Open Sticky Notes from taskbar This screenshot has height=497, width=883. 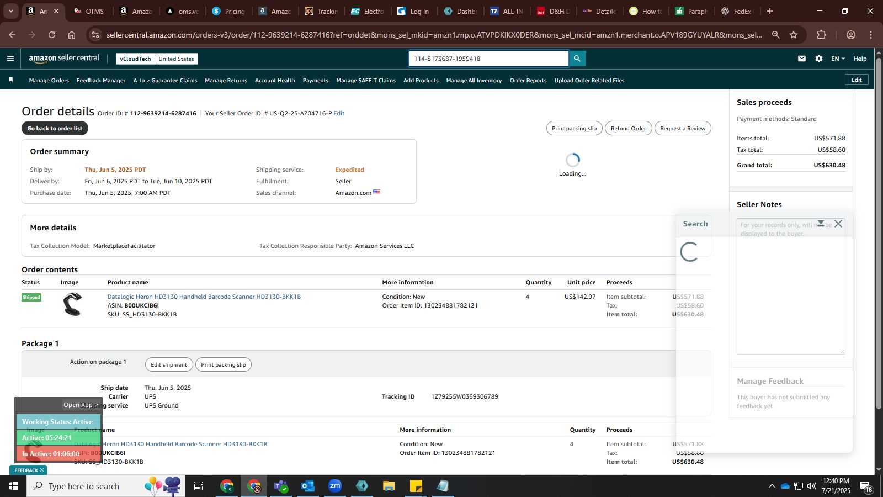pyautogui.click(x=416, y=486)
